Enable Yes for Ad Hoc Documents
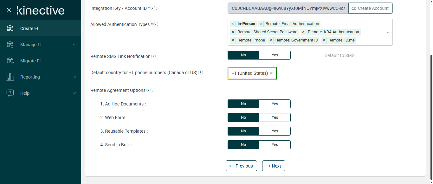 coord(275,104)
